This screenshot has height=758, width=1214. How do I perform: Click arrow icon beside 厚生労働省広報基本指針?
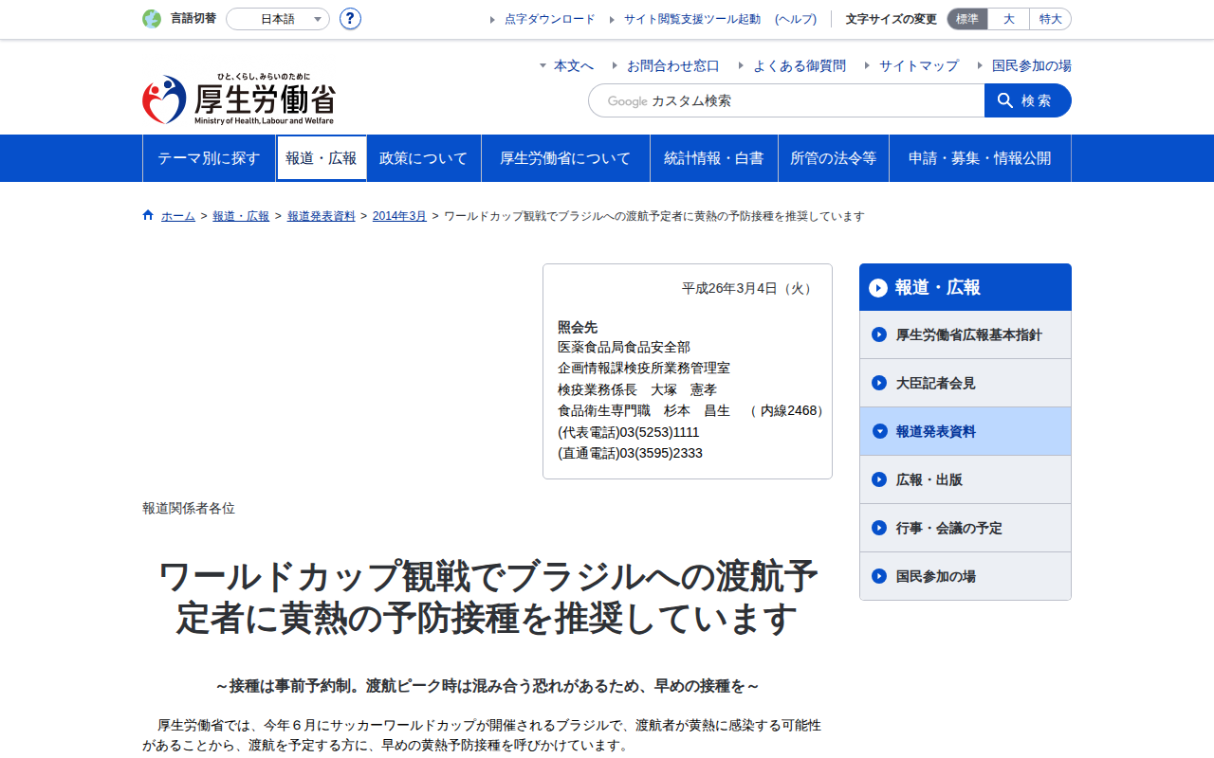879,334
